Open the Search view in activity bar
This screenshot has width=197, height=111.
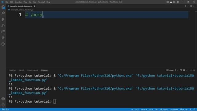click(3, 13)
